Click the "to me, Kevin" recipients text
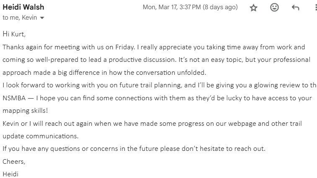The image size is (317, 178). point(20,18)
